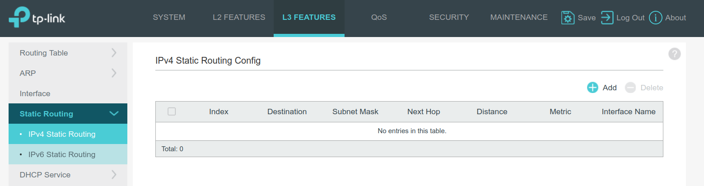Click the Log Out arrow icon

tap(607, 18)
